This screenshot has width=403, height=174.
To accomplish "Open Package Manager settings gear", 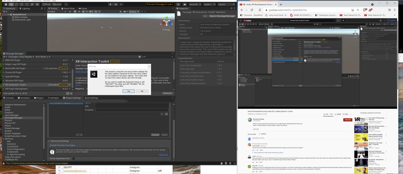I will tap(139, 57).
